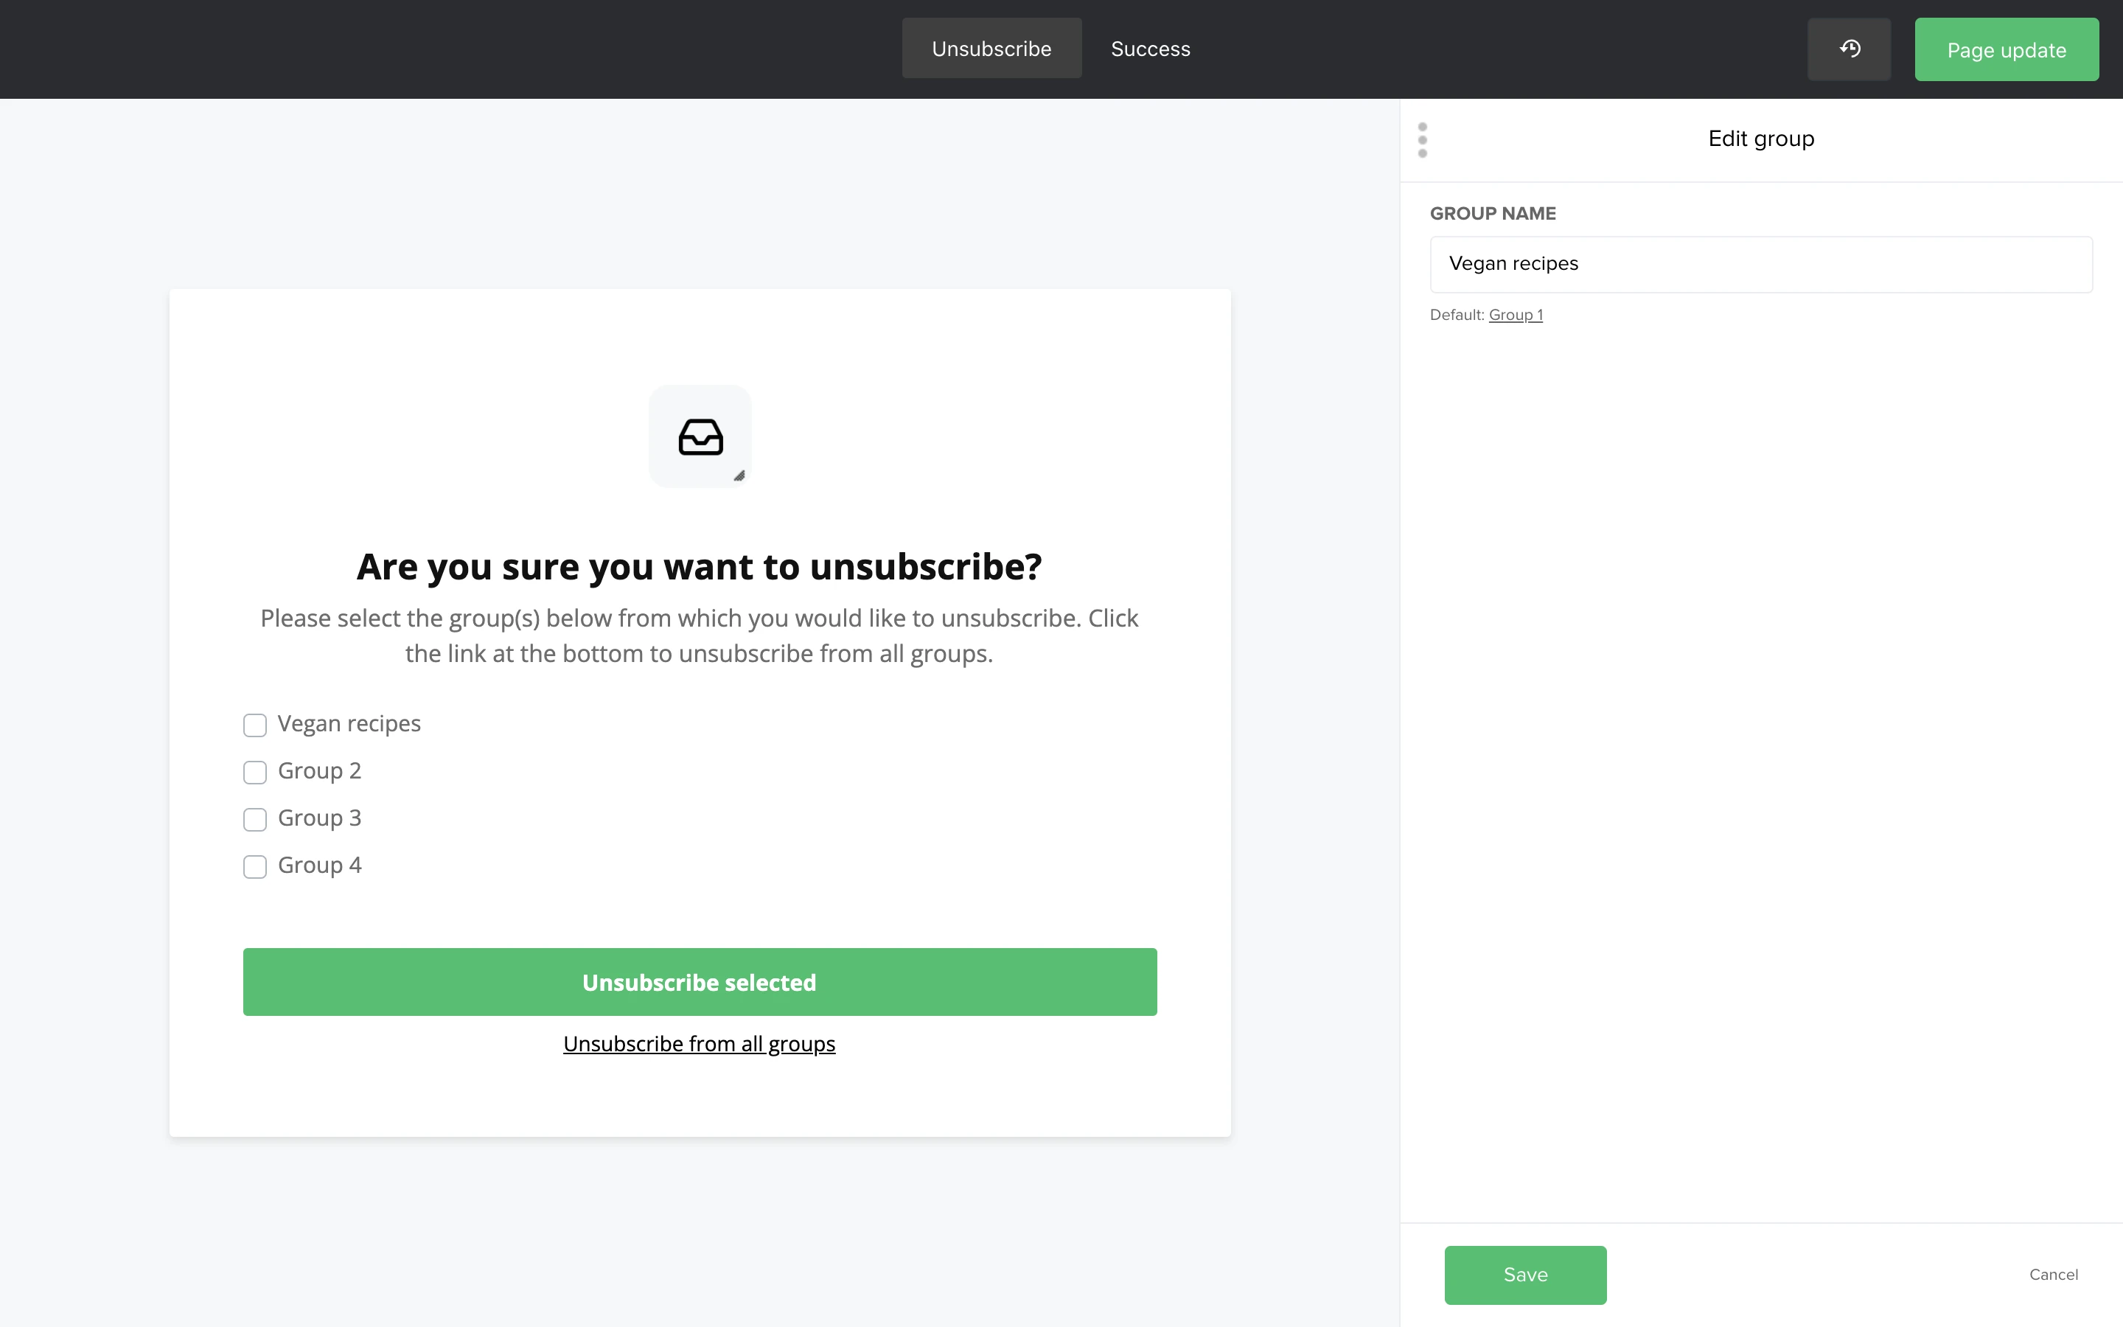Click the small edit pencil on logo

coord(739,476)
